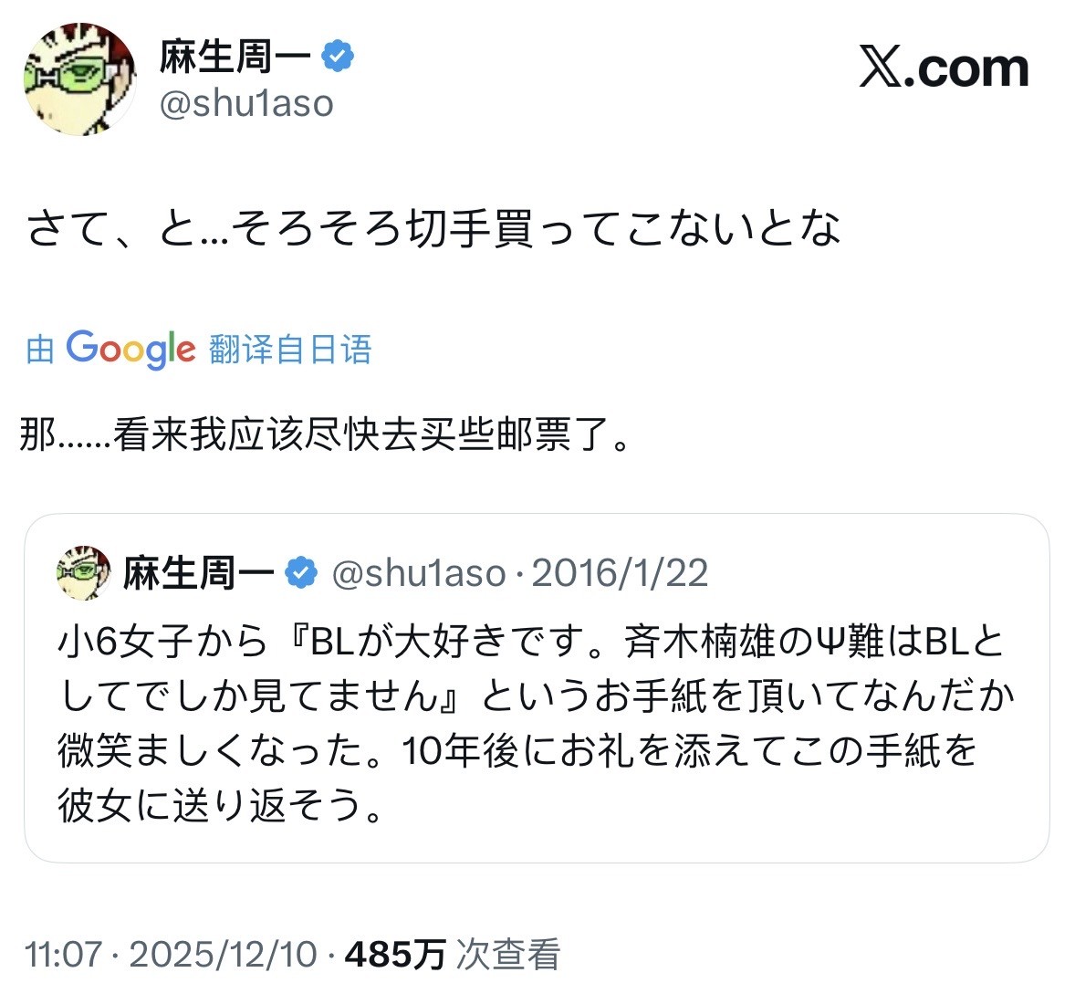Open the small avatar in the quoted tweet
Screen dimensions: 1075x1004
[83, 574]
